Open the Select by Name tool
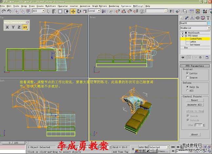 click(54, 11)
